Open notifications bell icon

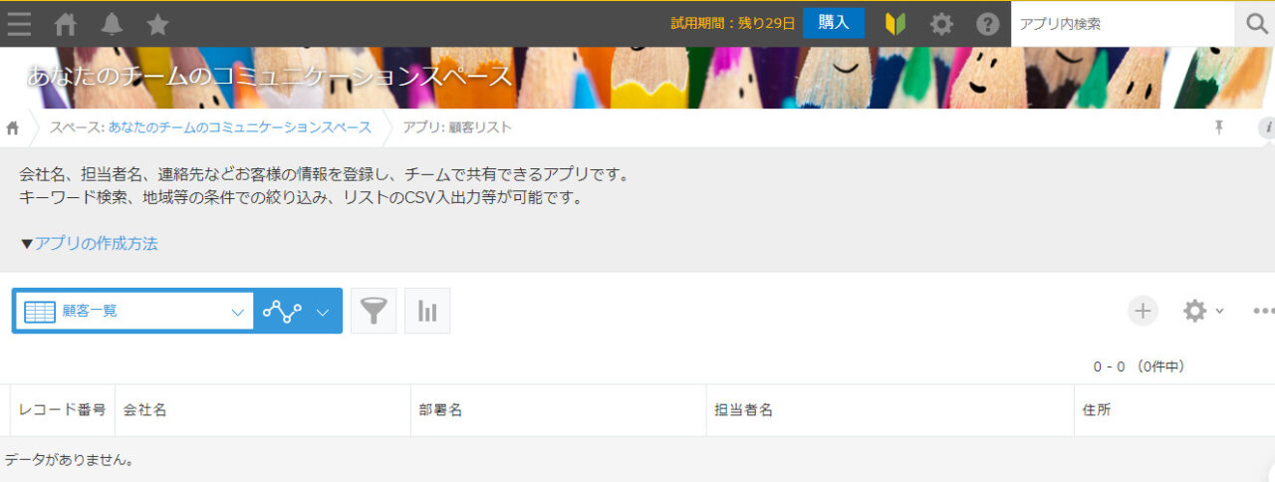pyautogui.click(x=112, y=25)
